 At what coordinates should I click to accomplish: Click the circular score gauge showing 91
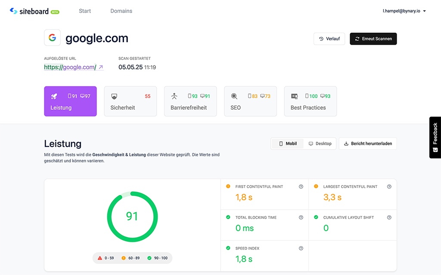click(x=132, y=217)
